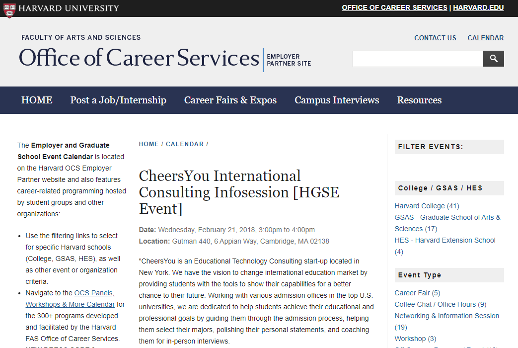This screenshot has width=518, height=348.
Task: Visit the HARVARD.EDU link
Action: click(478, 7)
